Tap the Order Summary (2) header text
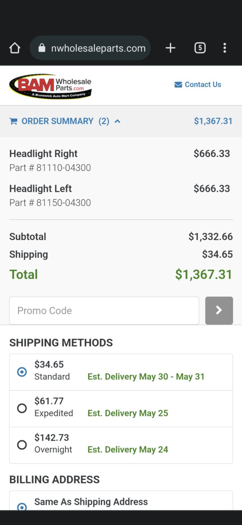This screenshot has height=525, width=242. click(x=65, y=121)
